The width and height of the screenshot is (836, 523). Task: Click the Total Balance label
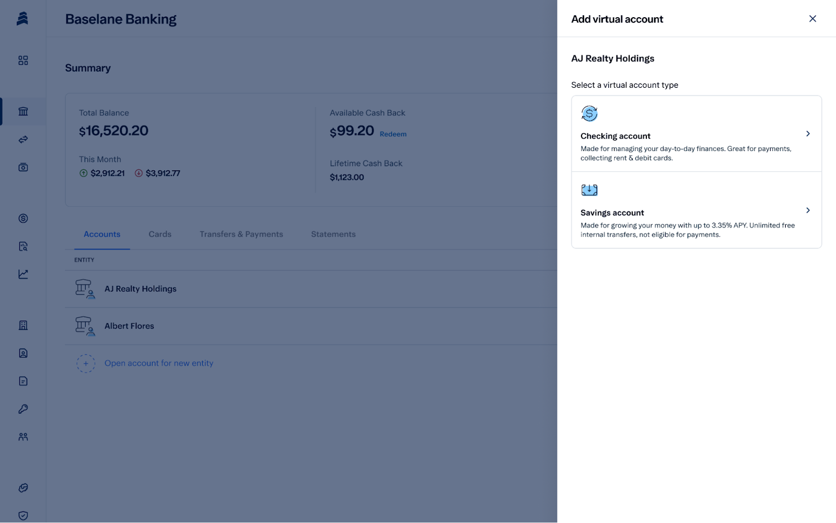pyautogui.click(x=104, y=113)
